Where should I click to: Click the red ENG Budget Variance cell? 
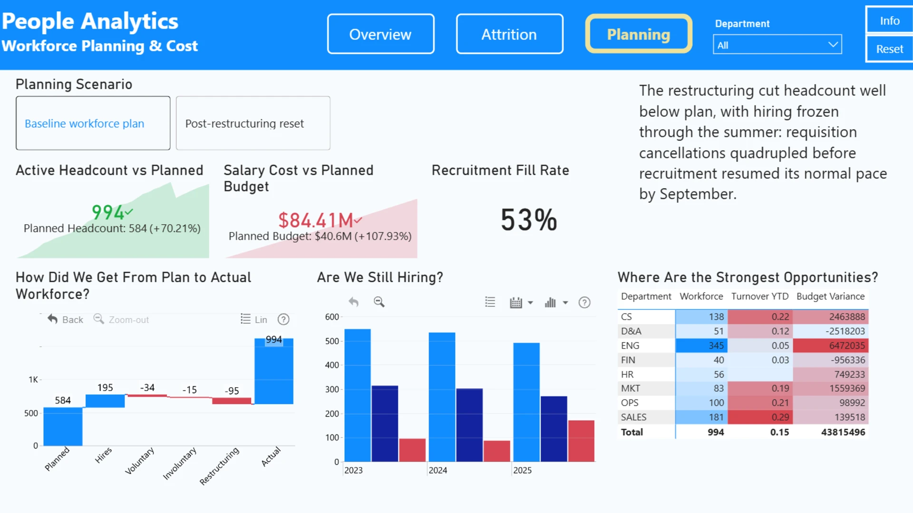coord(831,345)
